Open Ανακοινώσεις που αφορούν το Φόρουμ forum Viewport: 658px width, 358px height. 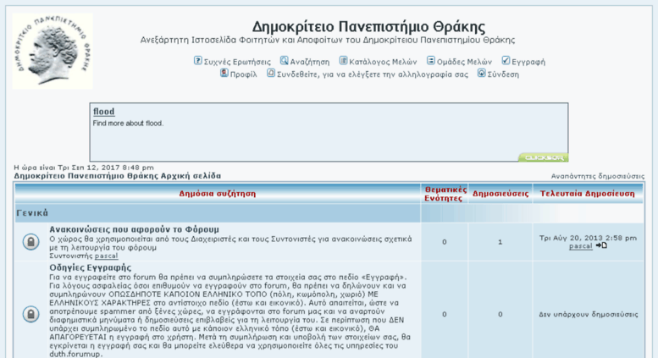(x=135, y=229)
